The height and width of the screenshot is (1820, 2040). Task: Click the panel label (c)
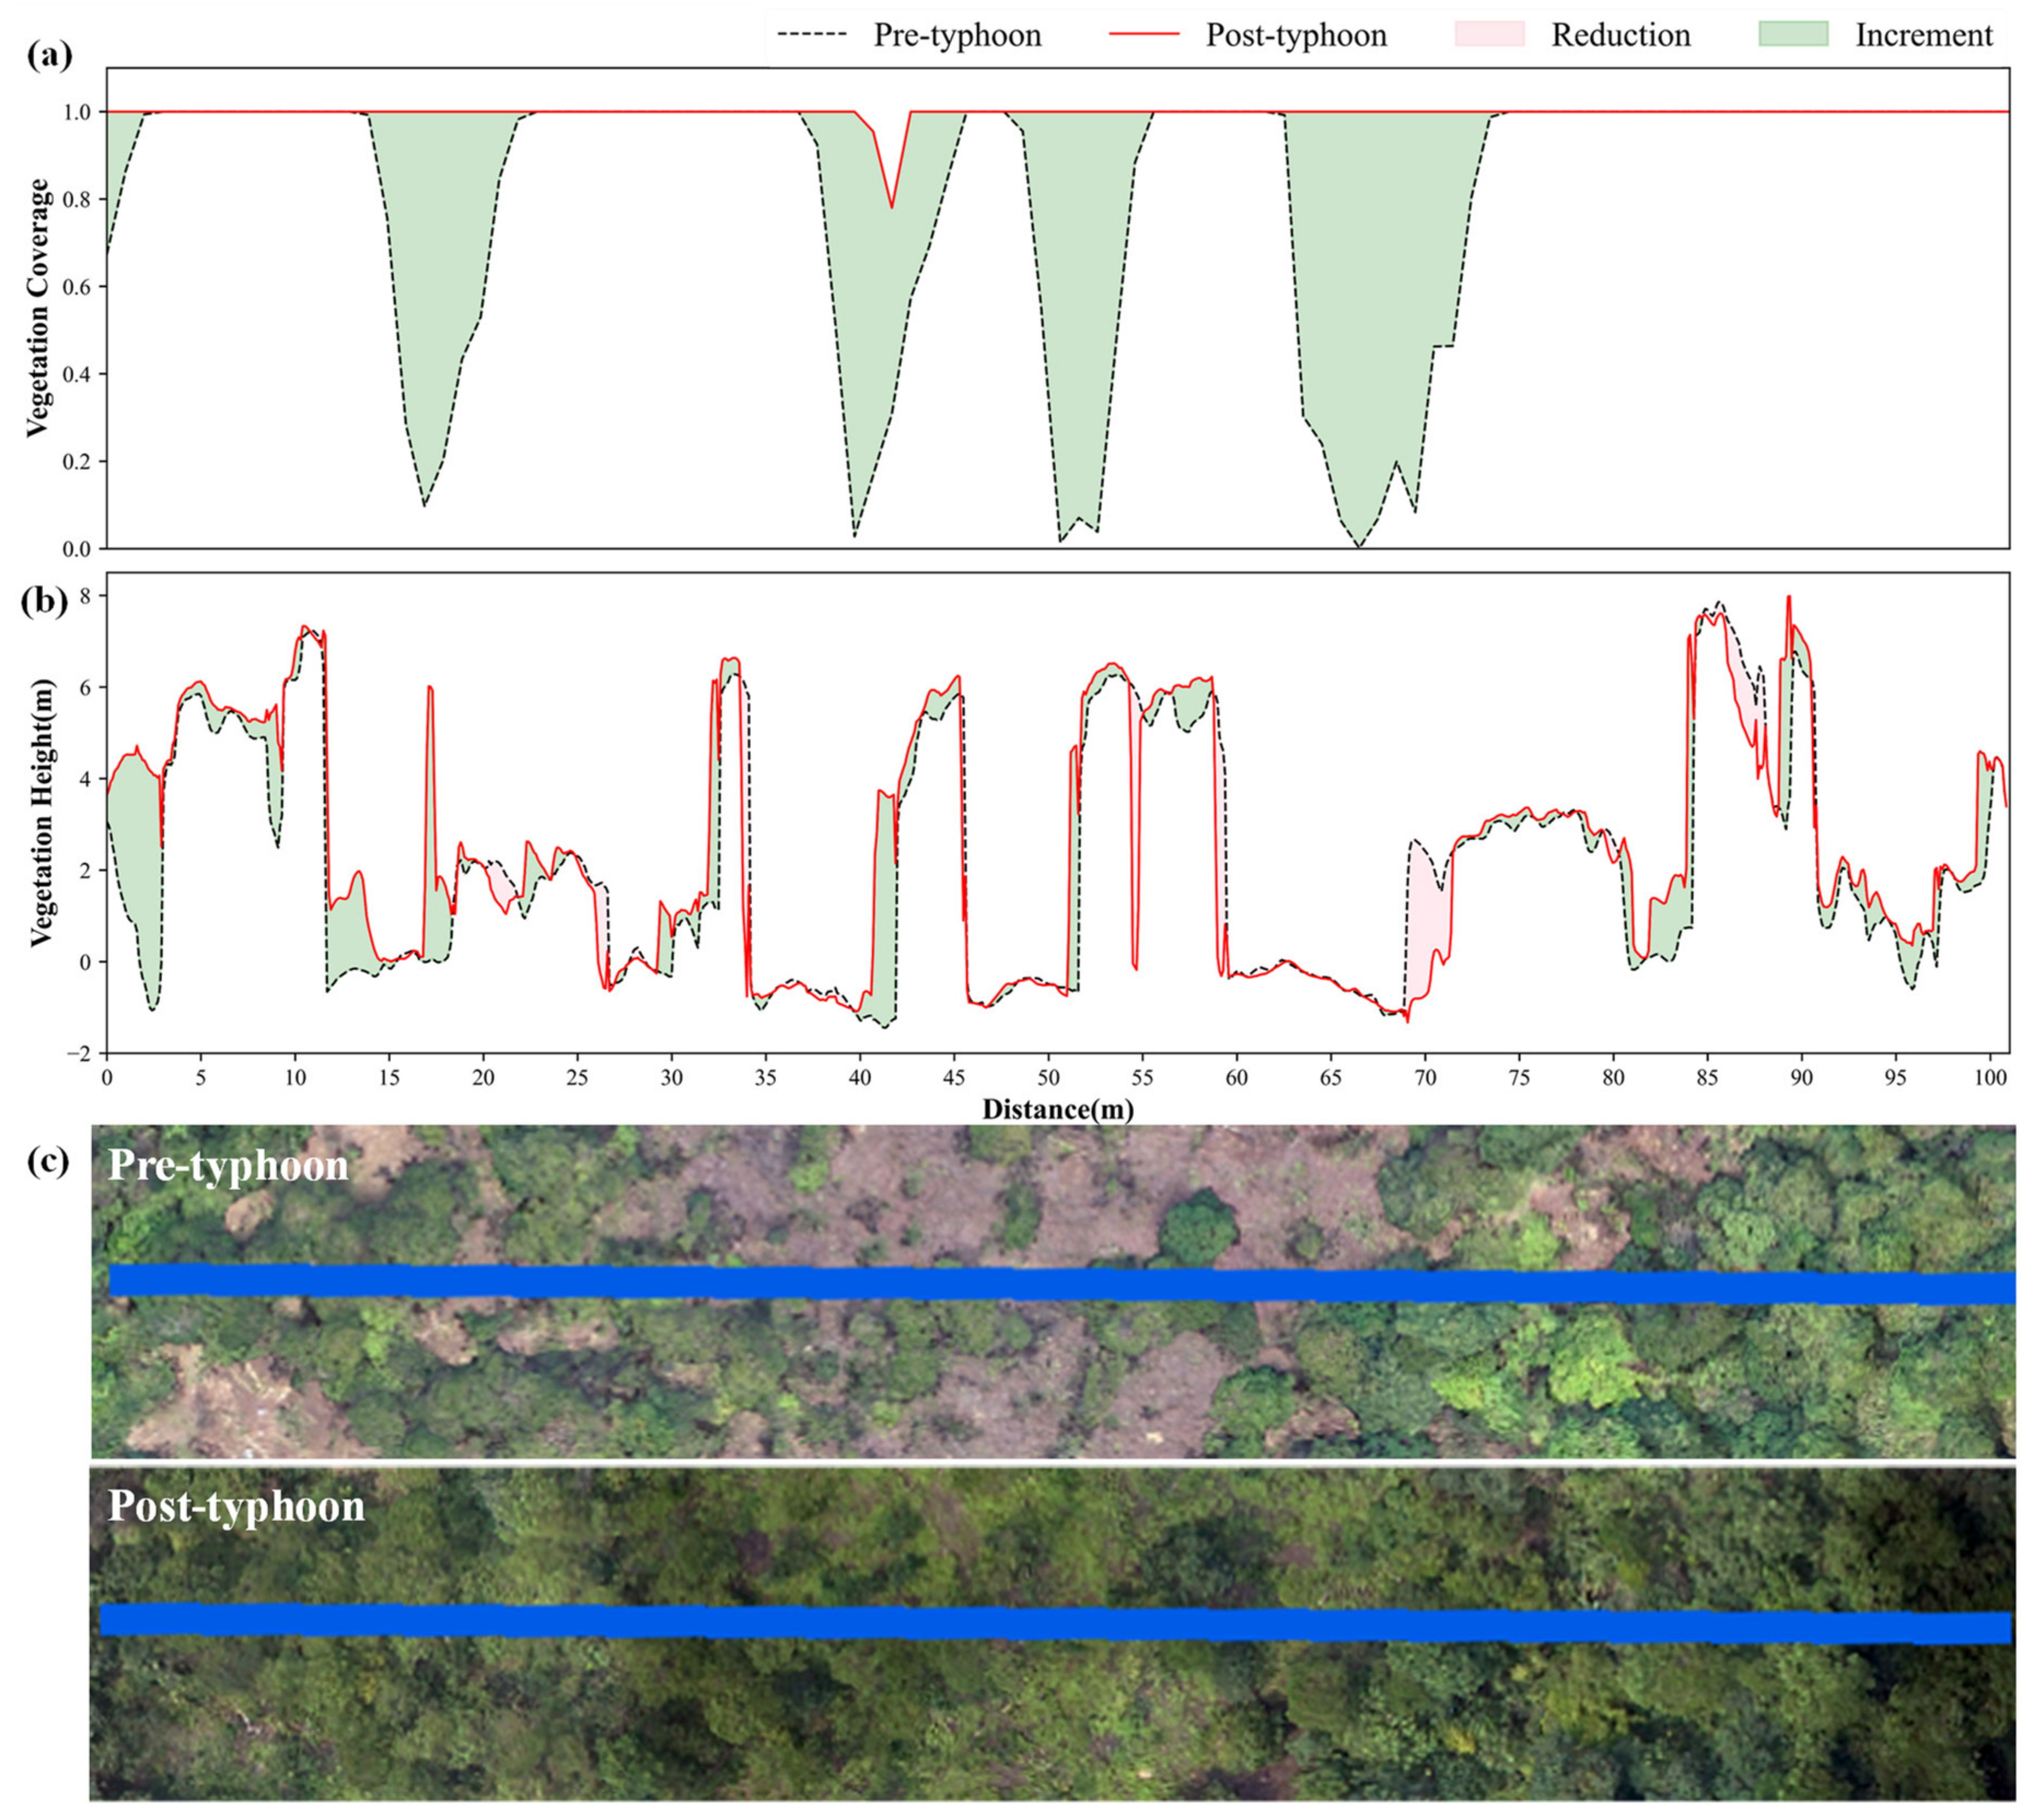pos(48,1160)
